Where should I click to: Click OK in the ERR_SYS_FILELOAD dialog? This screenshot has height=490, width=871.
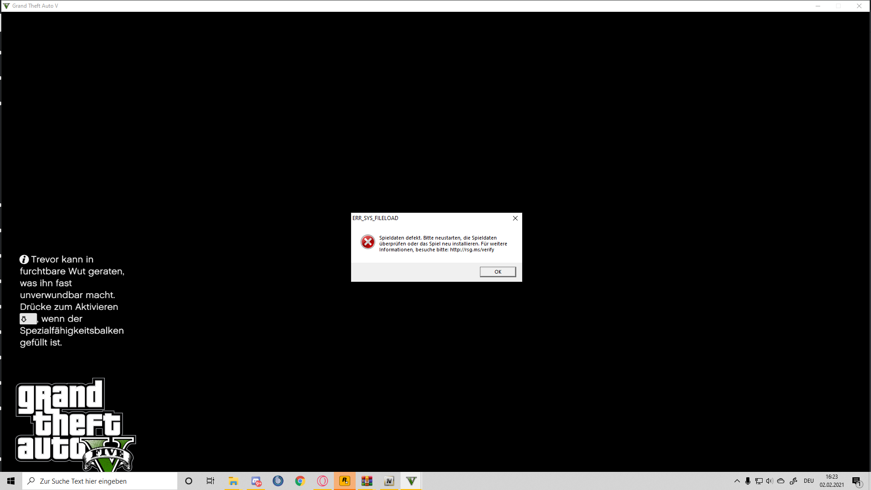pyautogui.click(x=498, y=272)
